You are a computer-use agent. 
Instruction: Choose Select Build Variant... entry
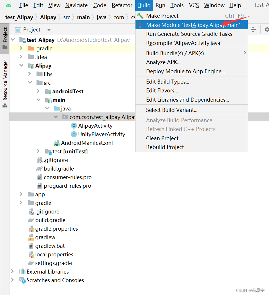tap(192, 110)
